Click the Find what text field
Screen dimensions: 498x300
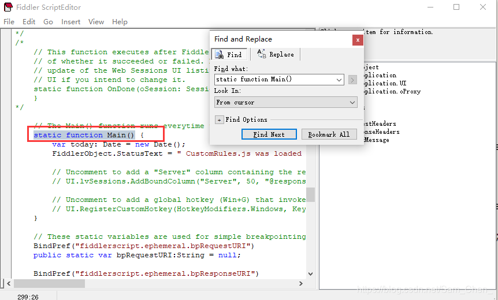[275, 79]
